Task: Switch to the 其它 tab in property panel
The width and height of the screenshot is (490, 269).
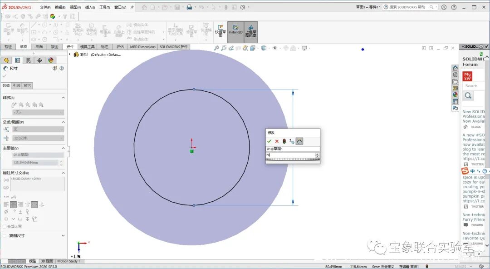Action: point(27,85)
